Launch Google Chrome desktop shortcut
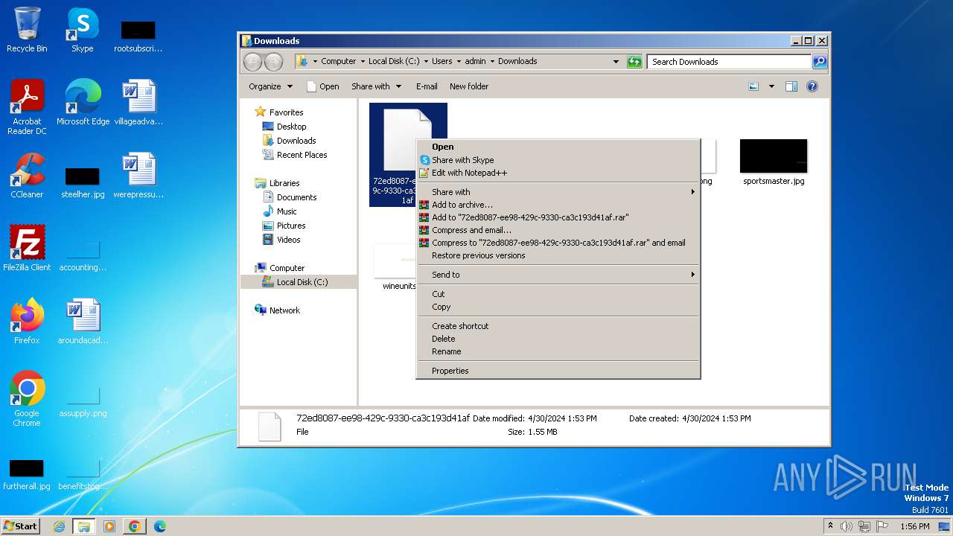This screenshot has width=953, height=536. click(x=27, y=399)
